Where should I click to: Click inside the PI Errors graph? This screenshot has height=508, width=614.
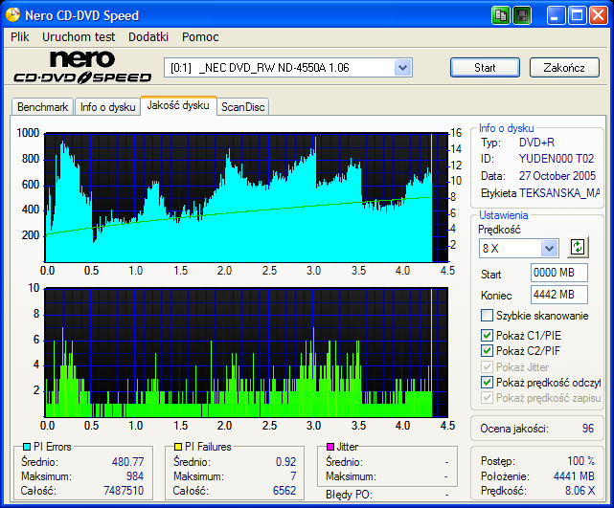(x=246, y=197)
